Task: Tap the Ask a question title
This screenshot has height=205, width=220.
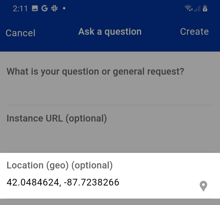Action: [110, 32]
